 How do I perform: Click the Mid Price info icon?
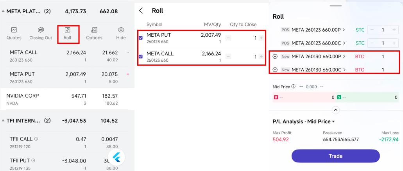coord(293,87)
